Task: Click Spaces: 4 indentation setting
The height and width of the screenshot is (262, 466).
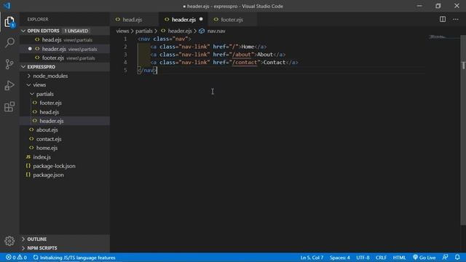Action: click(339, 258)
